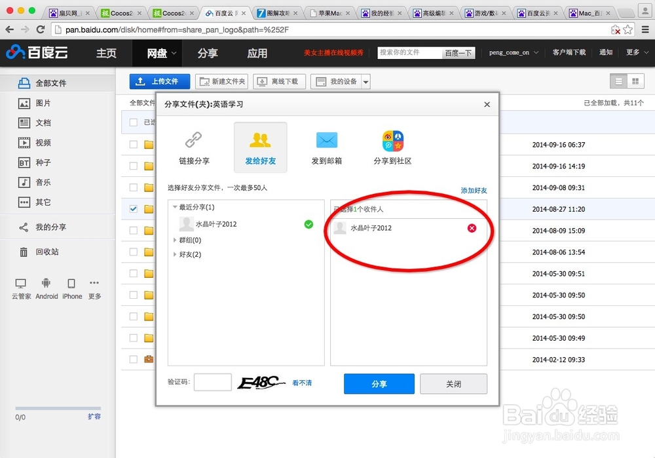Check the file dated 2014-08-09 15:09
Viewport: 655px width, 458px height.
(x=133, y=230)
